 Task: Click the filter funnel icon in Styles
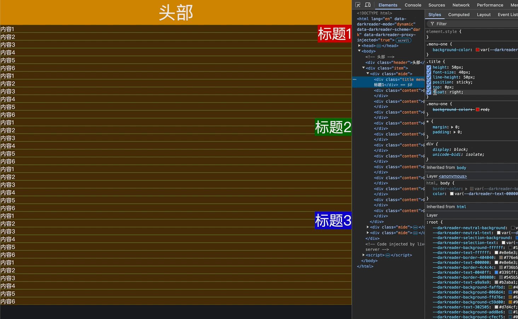click(432, 24)
